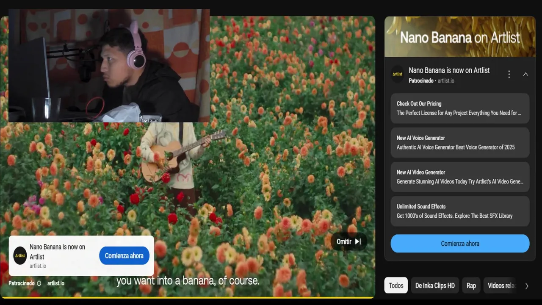Open the Unlimited Sound Effects card
542x305 pixels.
[x=460, y=211]
